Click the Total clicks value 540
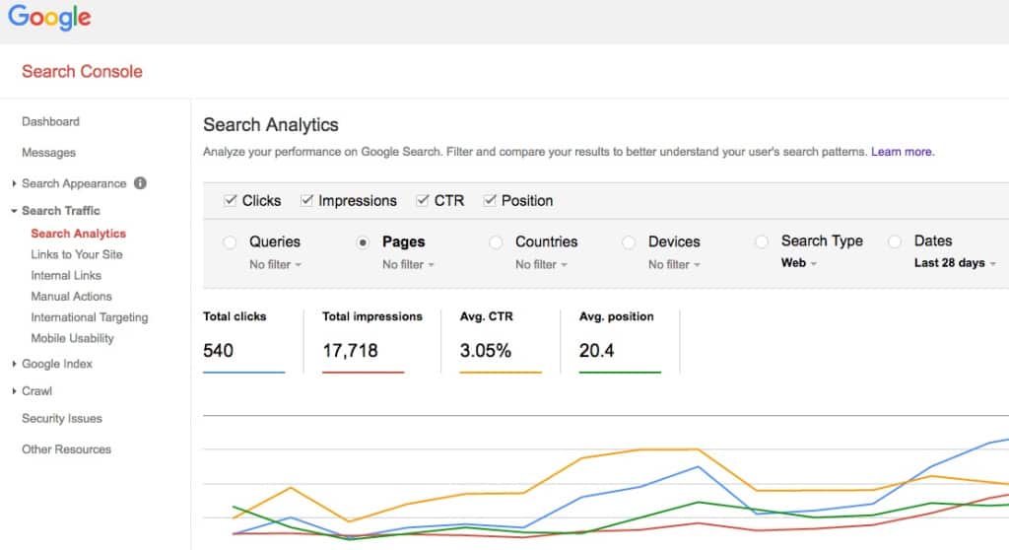Image resolution: width=1009 pixels, height=550 pixels. point(218,350)
